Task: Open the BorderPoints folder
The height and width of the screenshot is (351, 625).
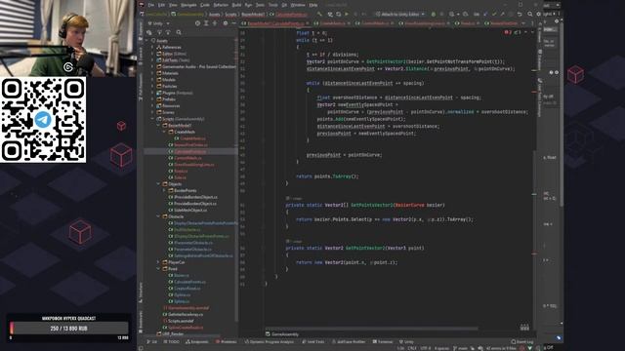Action: click(x=183, y=191)
